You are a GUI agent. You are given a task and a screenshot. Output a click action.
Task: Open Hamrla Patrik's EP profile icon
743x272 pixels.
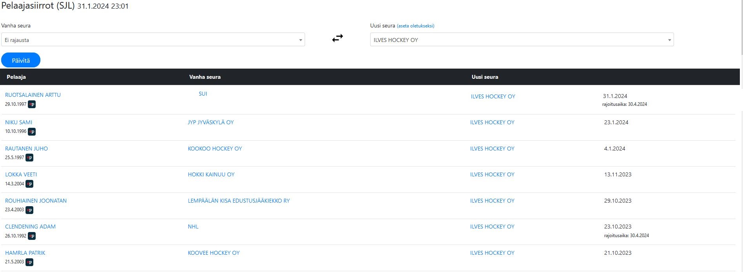[x=29, y=262]
